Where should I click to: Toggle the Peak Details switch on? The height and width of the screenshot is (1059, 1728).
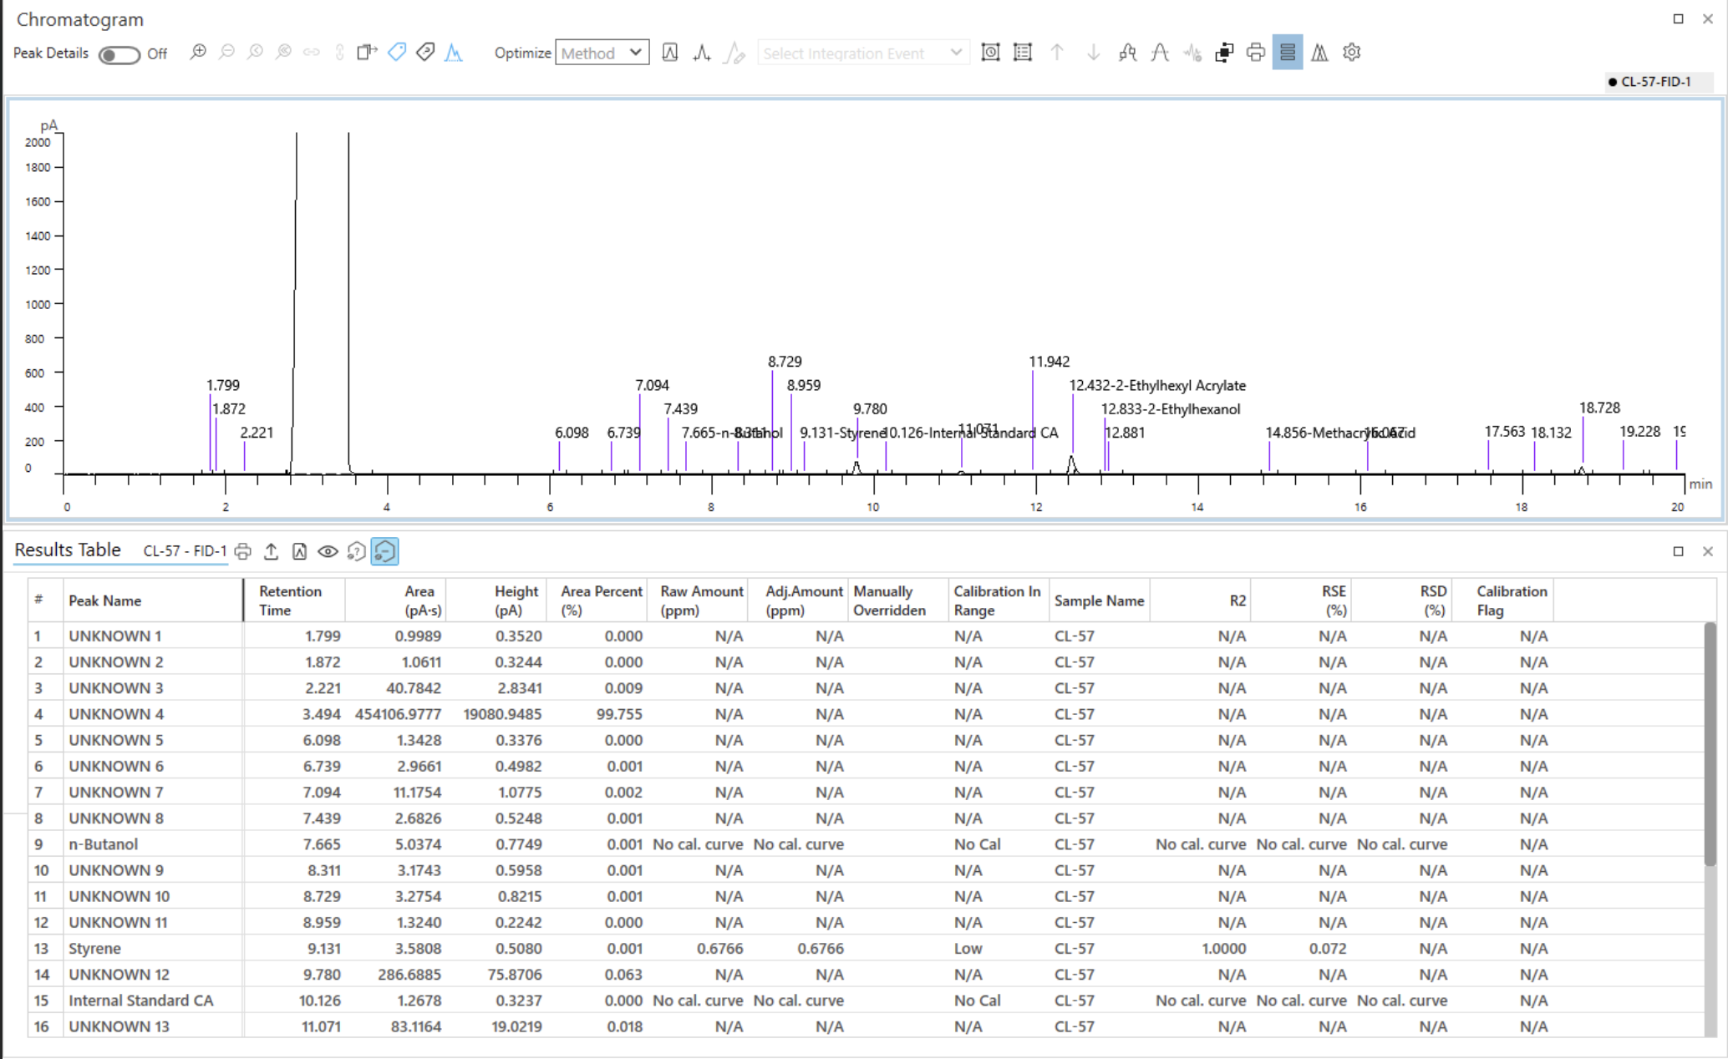pos(119,54)
